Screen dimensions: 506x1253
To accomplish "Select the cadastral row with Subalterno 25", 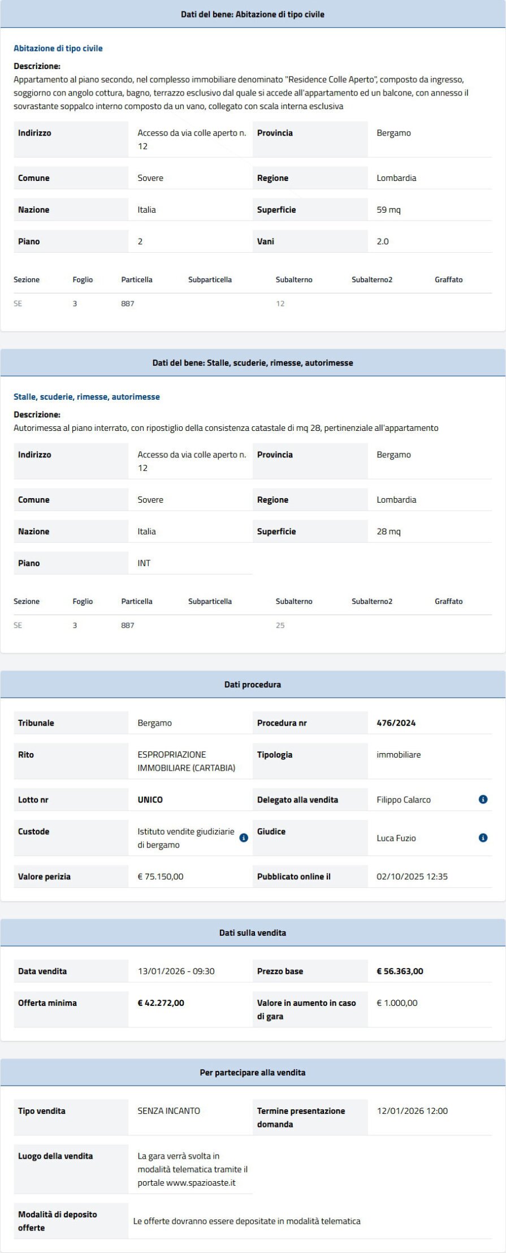I will pos(279,625).
